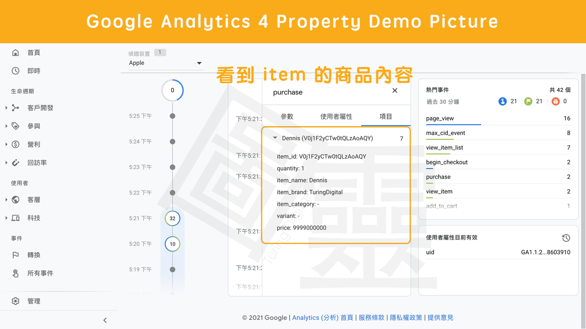
Task: Click the 客層 demographics globe icon
Action: pos(16,200)
